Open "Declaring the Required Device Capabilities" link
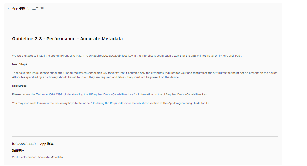The image size is (307, 166). click(120, 103)
